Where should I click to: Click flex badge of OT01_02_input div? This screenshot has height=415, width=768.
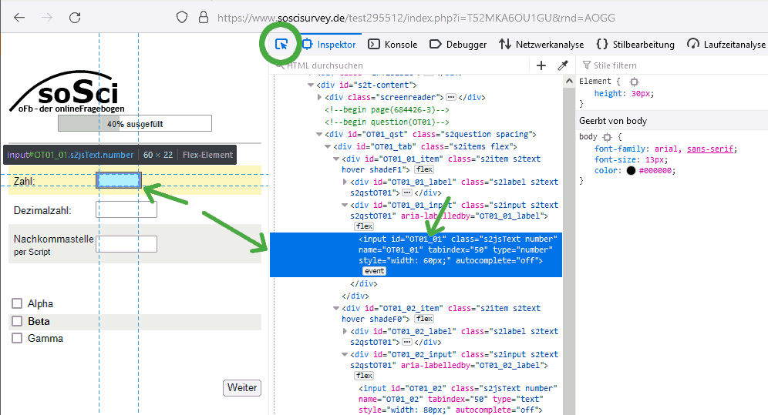365,376
